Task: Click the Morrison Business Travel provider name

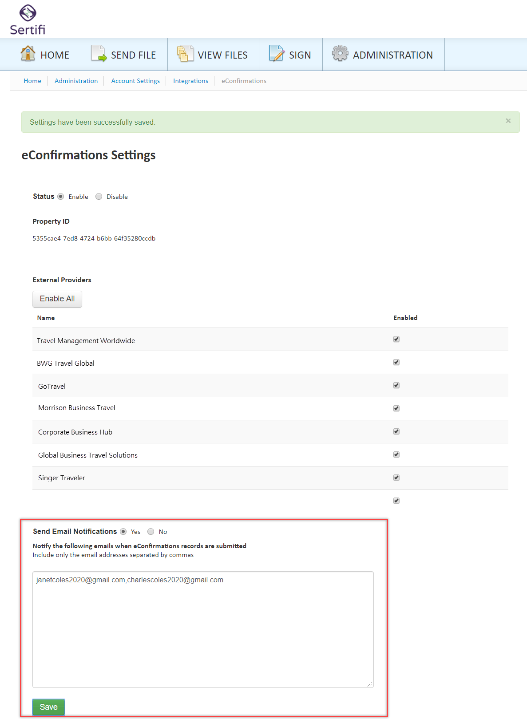Action: (x=77, y=407)
